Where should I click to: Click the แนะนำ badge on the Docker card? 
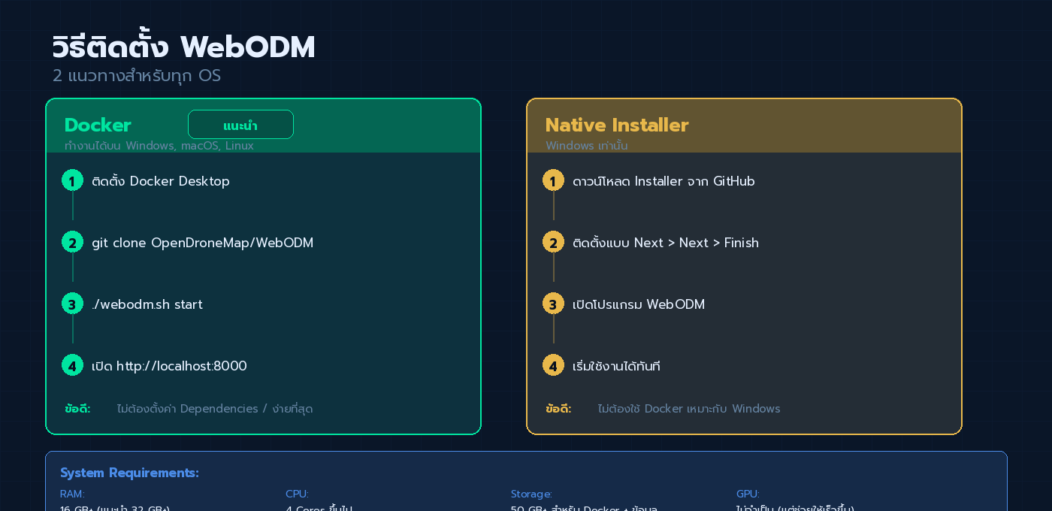[x=241, y=124]
